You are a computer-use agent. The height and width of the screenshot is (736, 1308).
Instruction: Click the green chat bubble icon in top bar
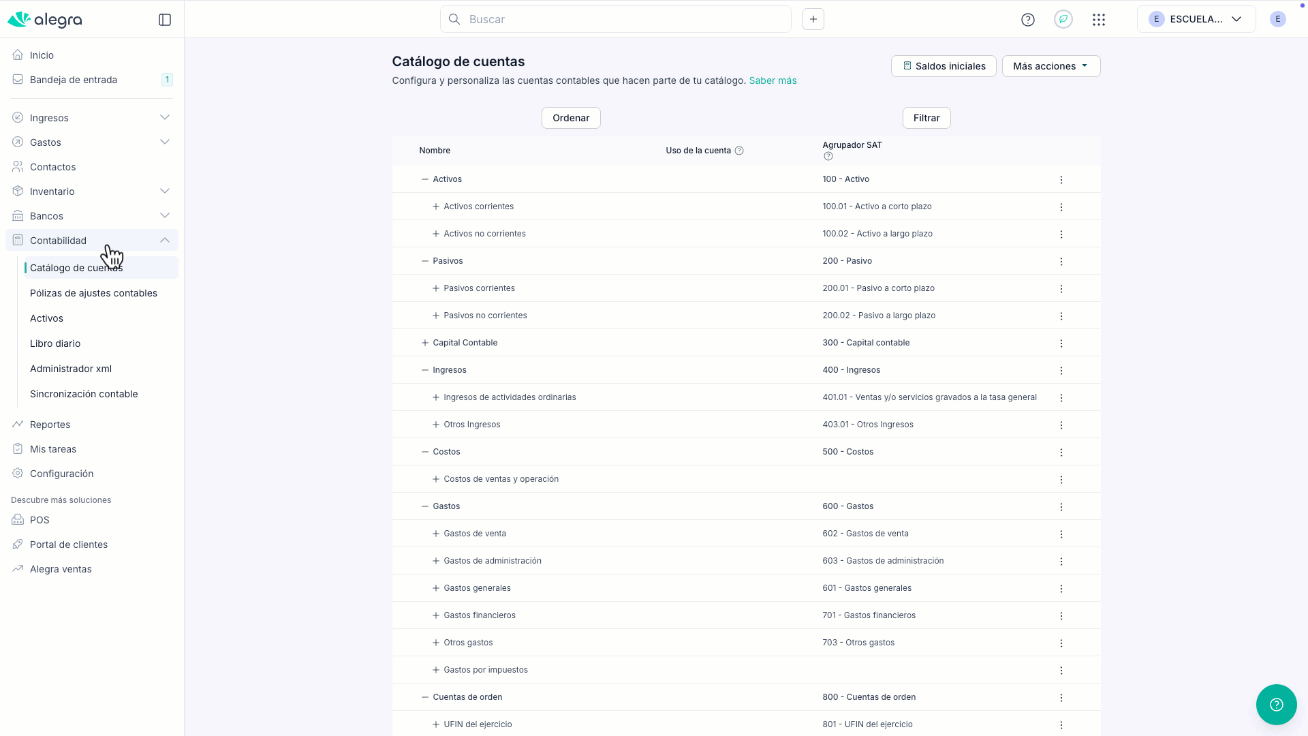tap(1063, 19)
